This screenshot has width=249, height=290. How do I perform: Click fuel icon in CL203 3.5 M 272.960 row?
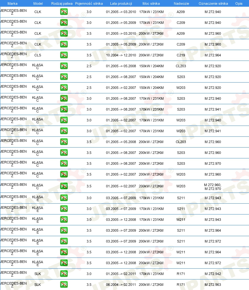coord(64,142)
